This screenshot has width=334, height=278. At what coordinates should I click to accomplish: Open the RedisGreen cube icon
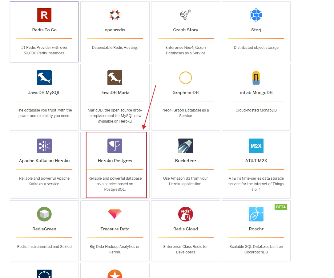(x=44, y=214)
